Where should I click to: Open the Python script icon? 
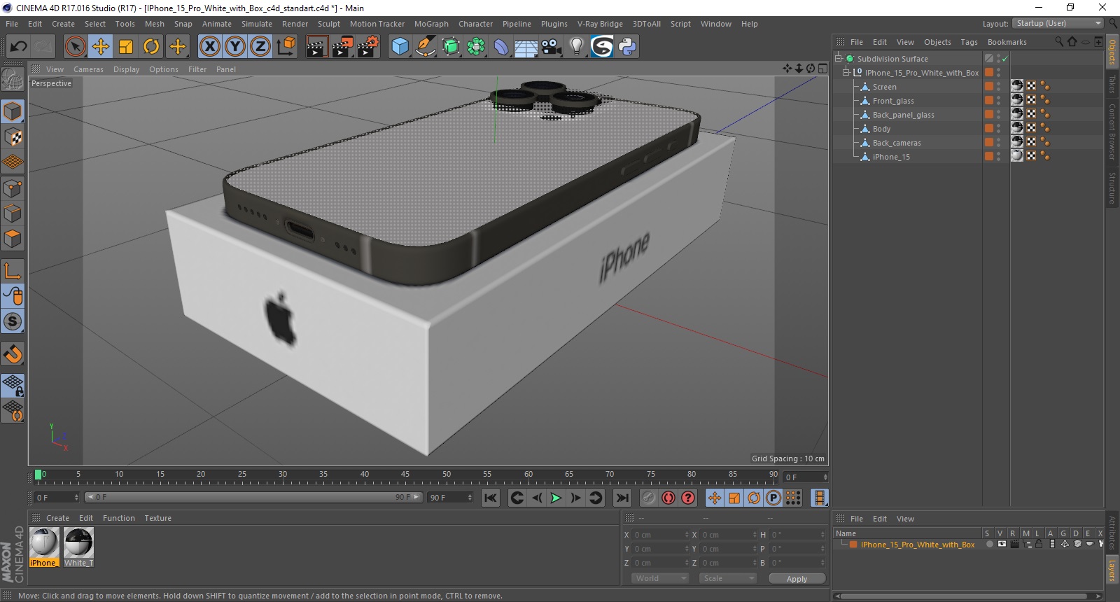coord(627,47)
